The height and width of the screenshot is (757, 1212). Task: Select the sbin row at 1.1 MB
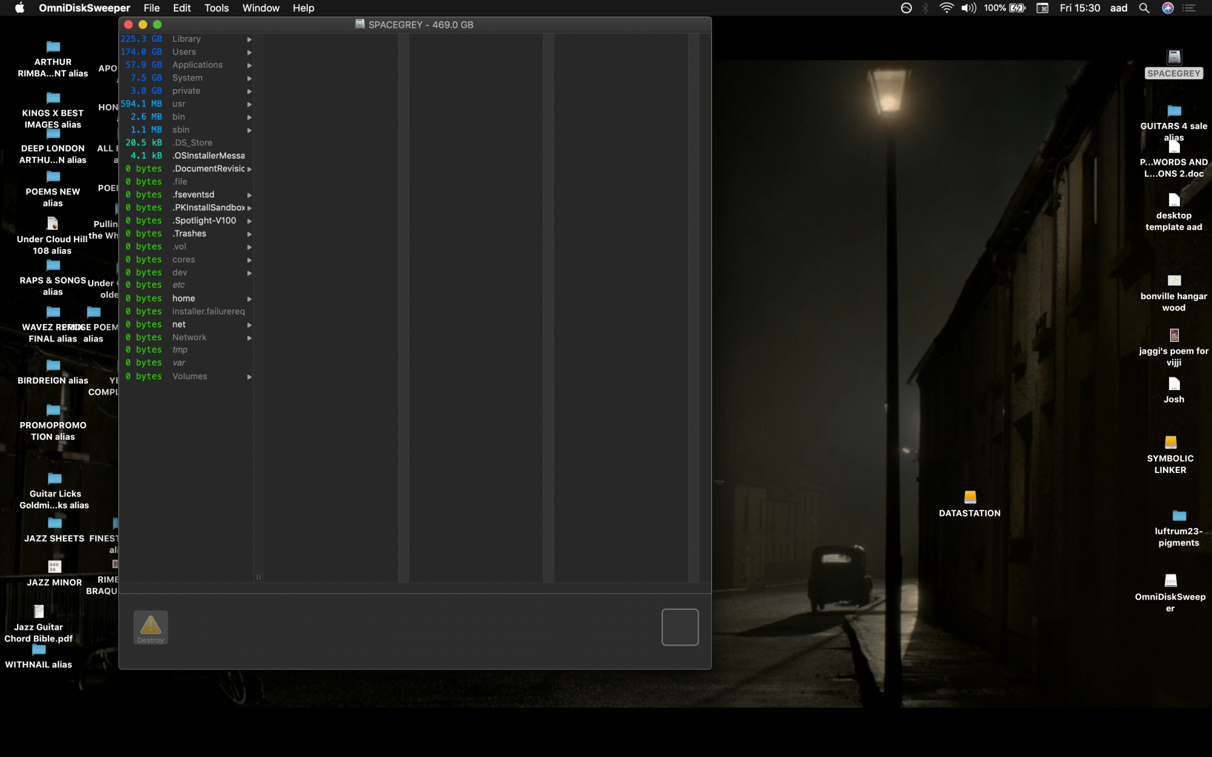pos(186,130)
